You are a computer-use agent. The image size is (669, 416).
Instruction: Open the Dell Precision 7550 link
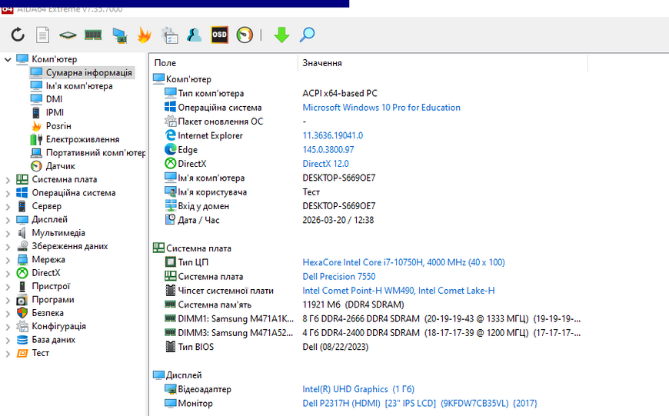(339, 277)
